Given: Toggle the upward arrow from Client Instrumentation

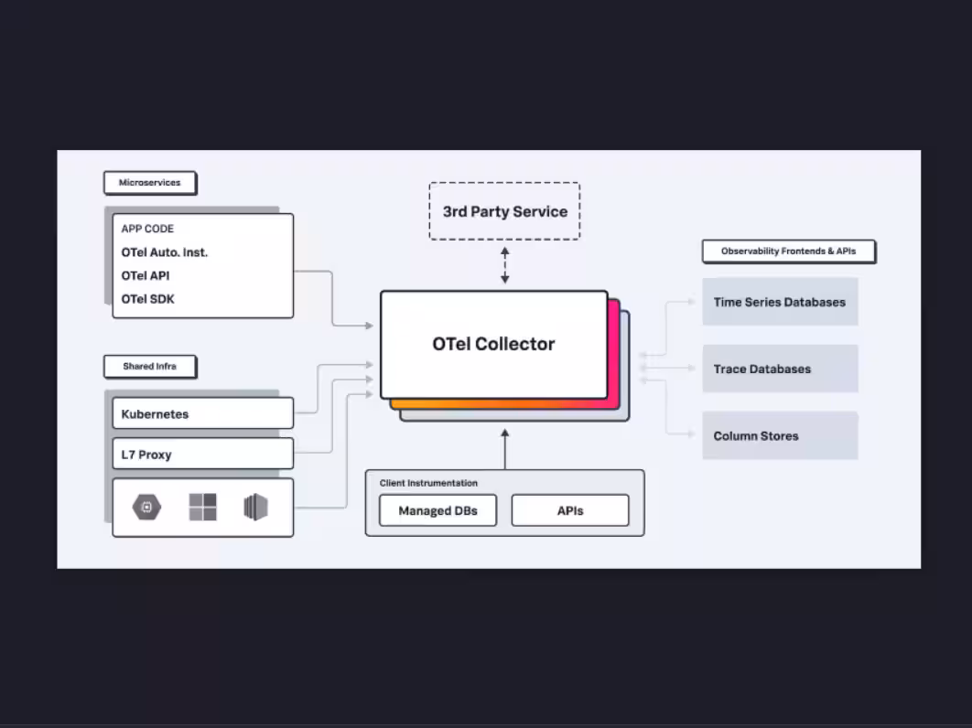Looking at the screenshot, I should coord(504,448).
